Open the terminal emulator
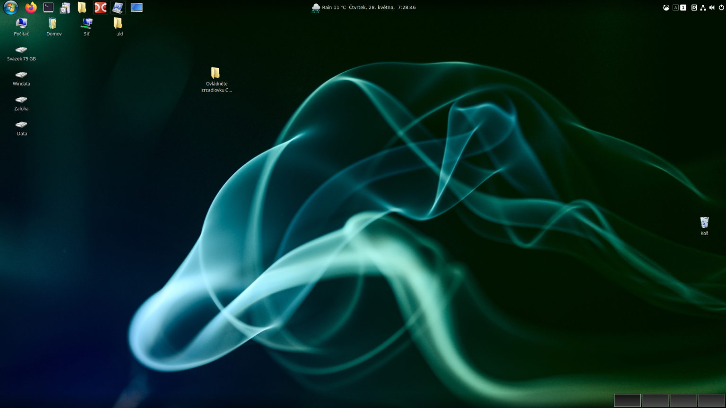726x408 pixels. pyautogui.click(x=48, y=7)
